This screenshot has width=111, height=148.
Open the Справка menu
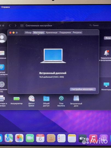5,7
